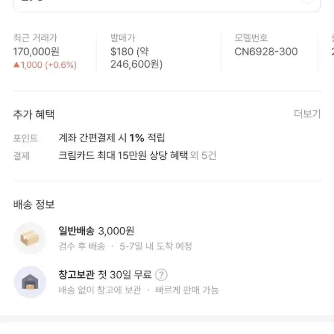Image resolution: width=334 pixels, height=334 pixels.
Task: Tap the recent trade price 170,000원
Action: click(36, 52)
